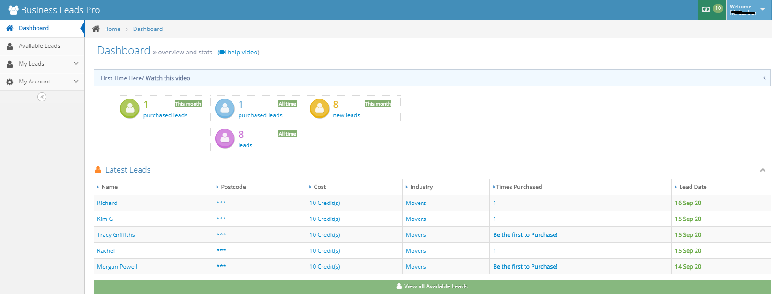Expand the My Leads submenu
Screen dimensions: 772x294
76,64
